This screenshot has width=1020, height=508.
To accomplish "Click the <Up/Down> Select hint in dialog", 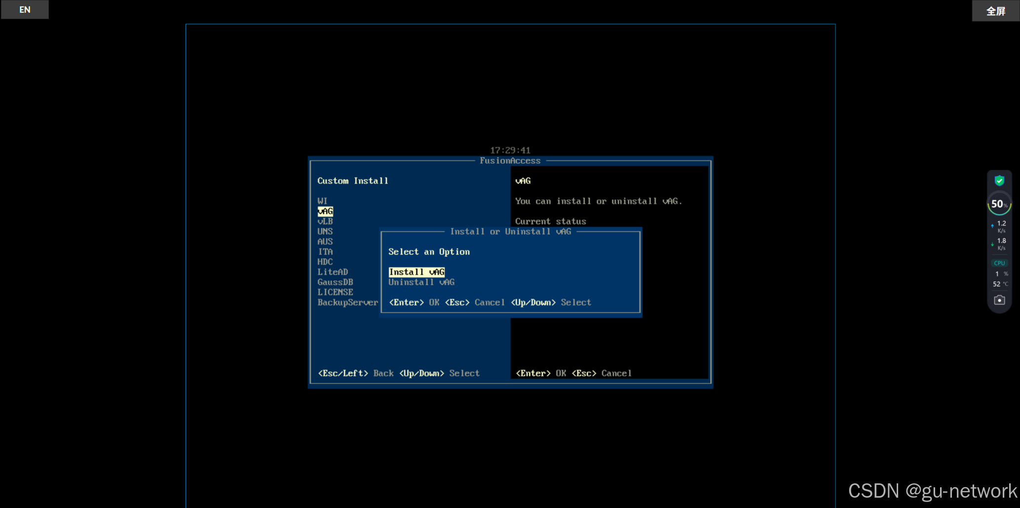I will (551, 303).
